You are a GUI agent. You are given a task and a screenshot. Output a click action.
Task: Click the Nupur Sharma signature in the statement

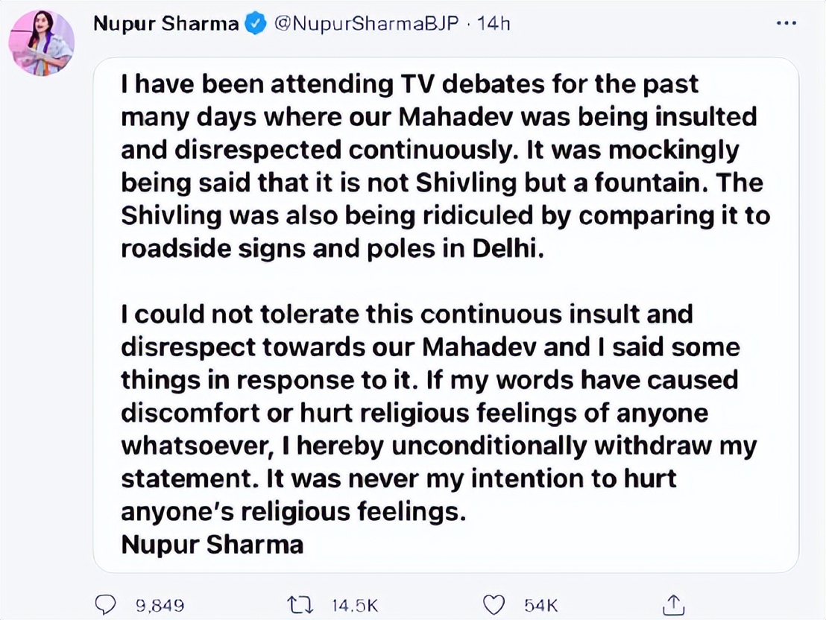pos(212,545)
